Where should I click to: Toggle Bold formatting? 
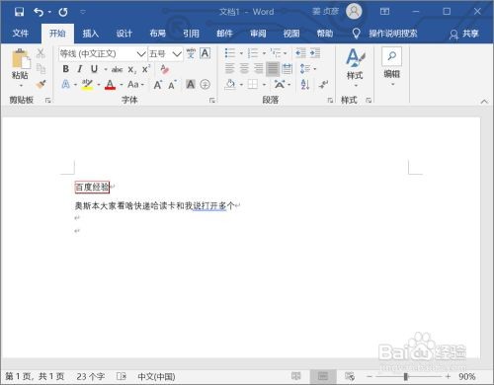click(65, 69)
